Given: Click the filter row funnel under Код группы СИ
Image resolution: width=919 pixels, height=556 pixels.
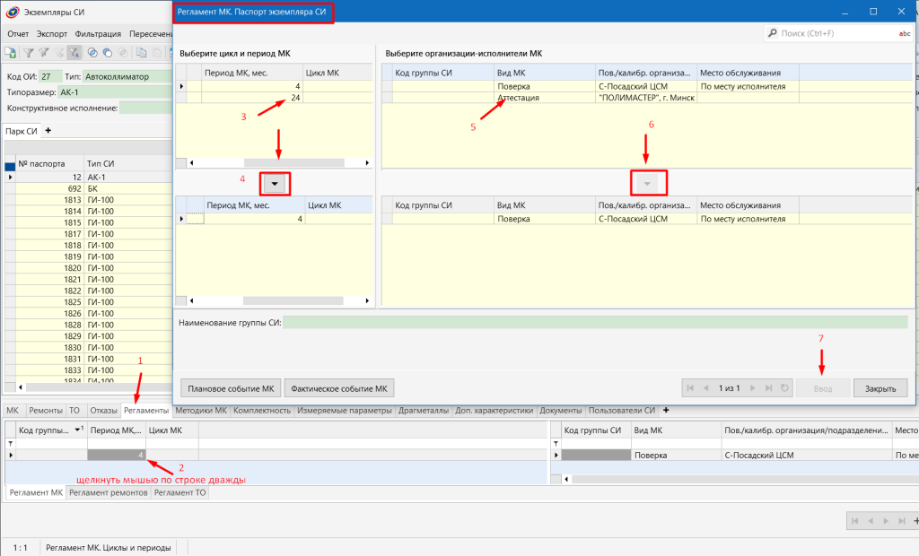Looking at the screenshot, I should point(556,444).
